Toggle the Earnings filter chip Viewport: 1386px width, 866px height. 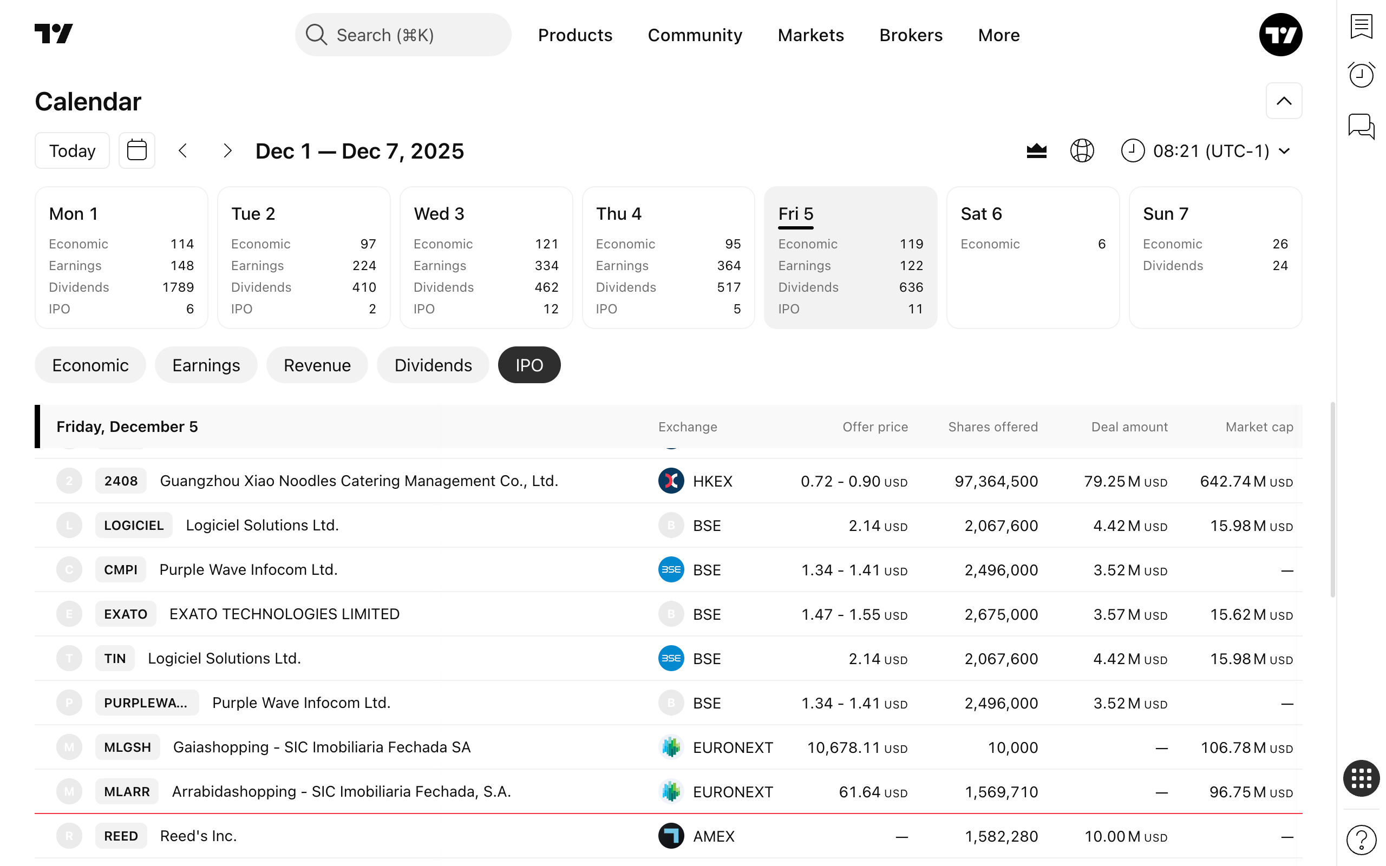pyautogui.click(x=206, y=365)
